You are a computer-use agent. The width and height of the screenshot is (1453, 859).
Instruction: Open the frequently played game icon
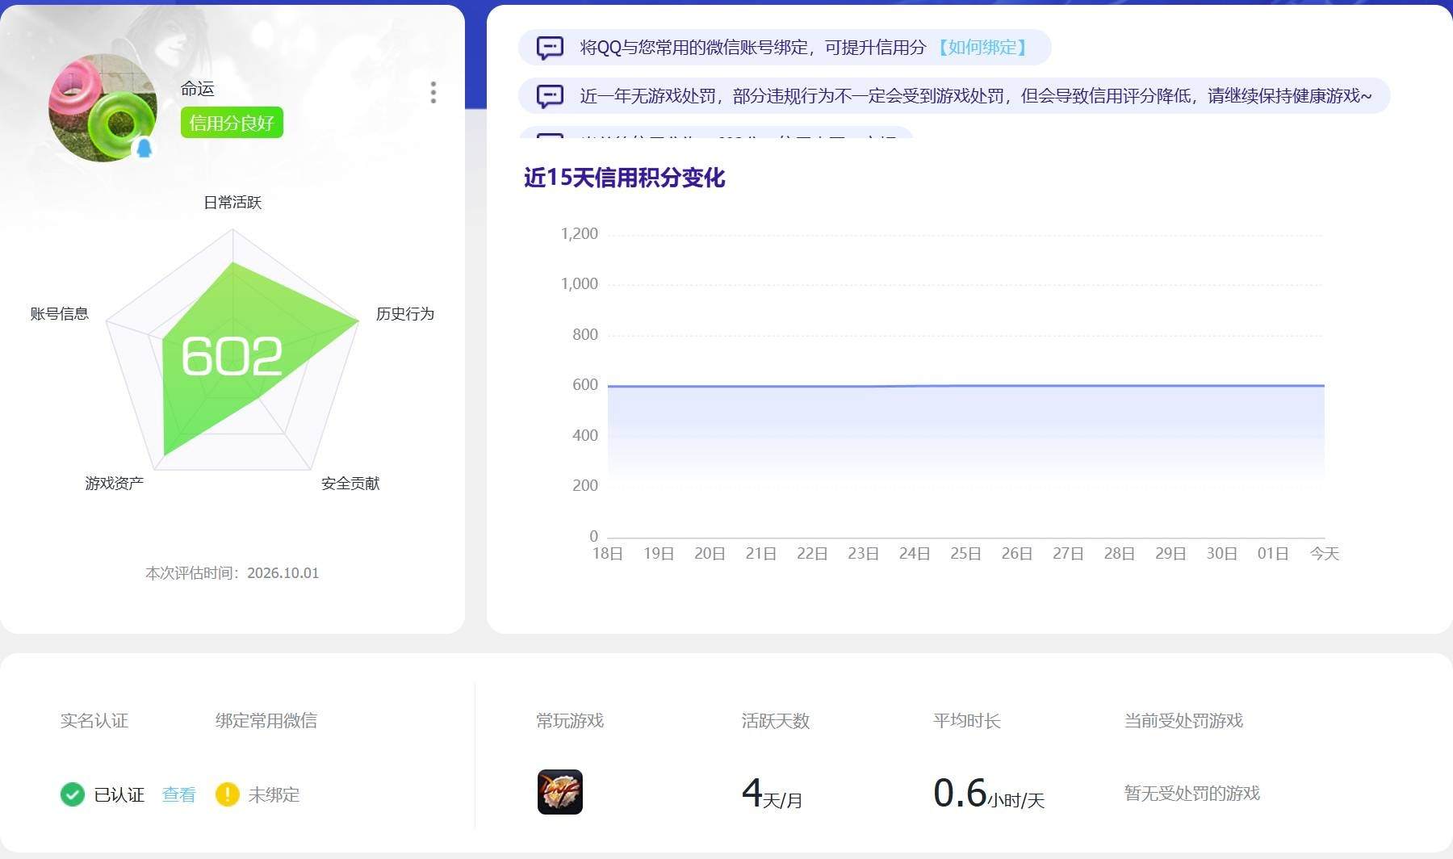pyautogui.click(x=560, y=792)
